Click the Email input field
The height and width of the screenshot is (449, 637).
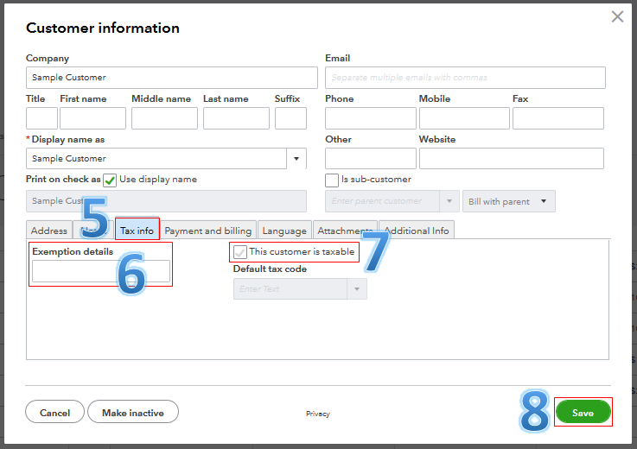465,78
